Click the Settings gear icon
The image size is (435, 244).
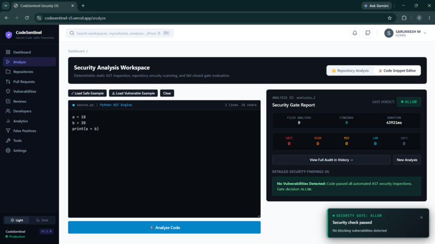click(x=8, y=150)
